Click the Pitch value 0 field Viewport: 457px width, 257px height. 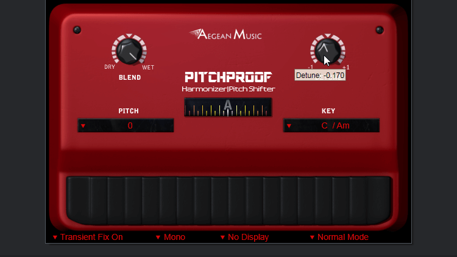130,126
